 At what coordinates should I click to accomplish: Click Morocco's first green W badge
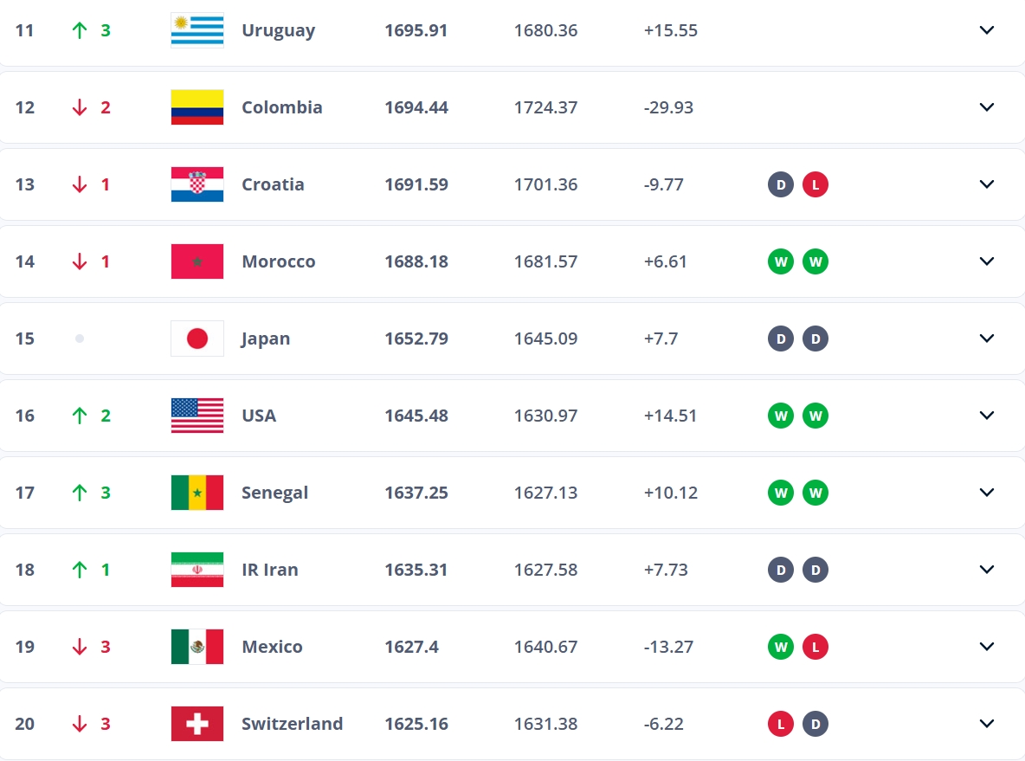click(x=781, y=261)
